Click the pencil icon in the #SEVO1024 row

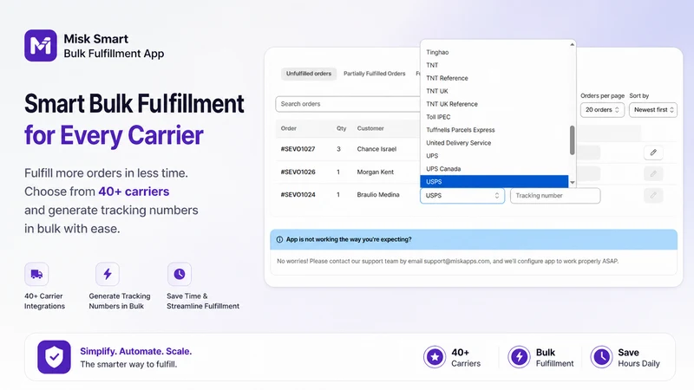(x=653, y=195)
